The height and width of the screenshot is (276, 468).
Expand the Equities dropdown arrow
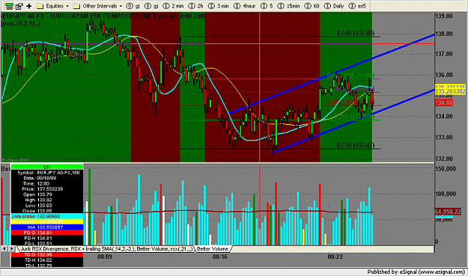[67, 6]
